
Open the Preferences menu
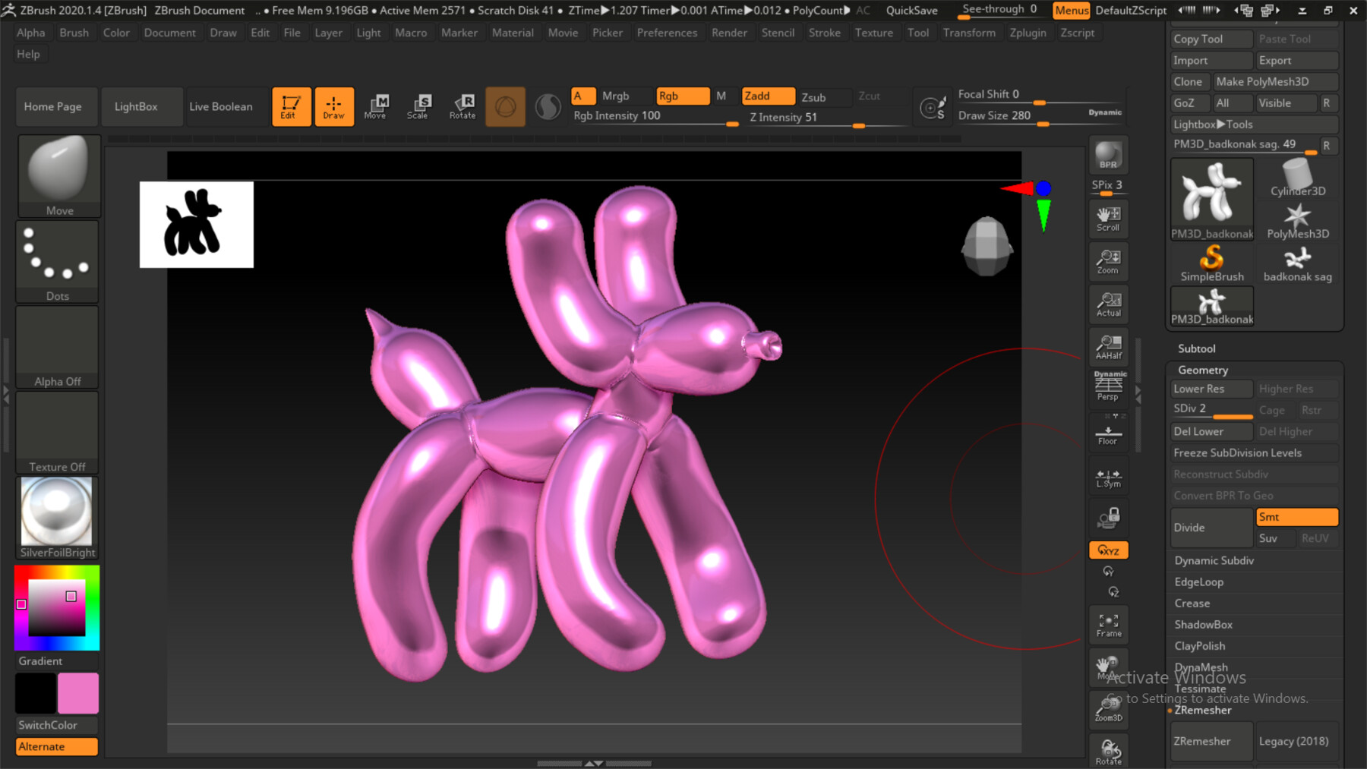pos(667,32)
